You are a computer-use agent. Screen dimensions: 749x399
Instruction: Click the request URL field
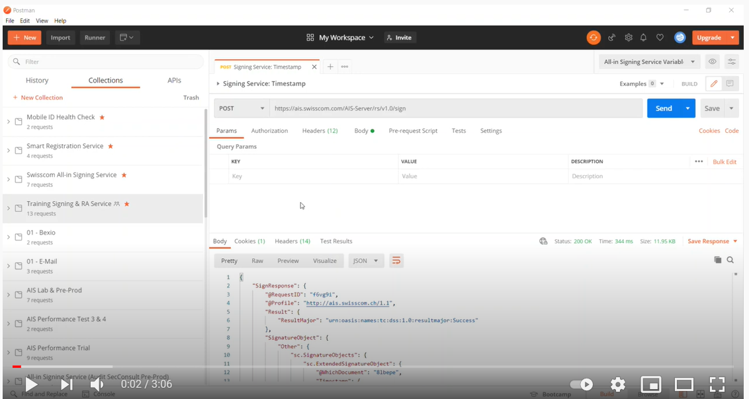456,109
